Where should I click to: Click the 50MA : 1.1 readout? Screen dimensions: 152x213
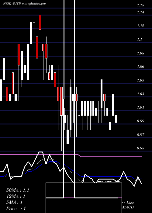coord(18,190)
